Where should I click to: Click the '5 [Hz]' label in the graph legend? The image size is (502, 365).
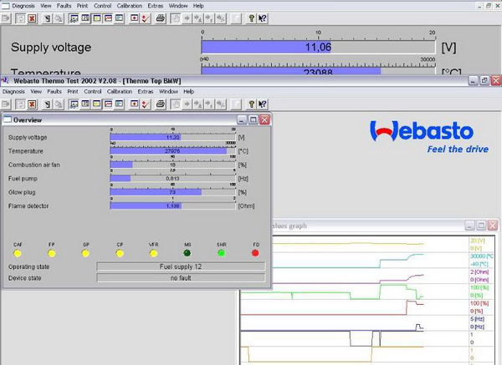coord(477,319)
